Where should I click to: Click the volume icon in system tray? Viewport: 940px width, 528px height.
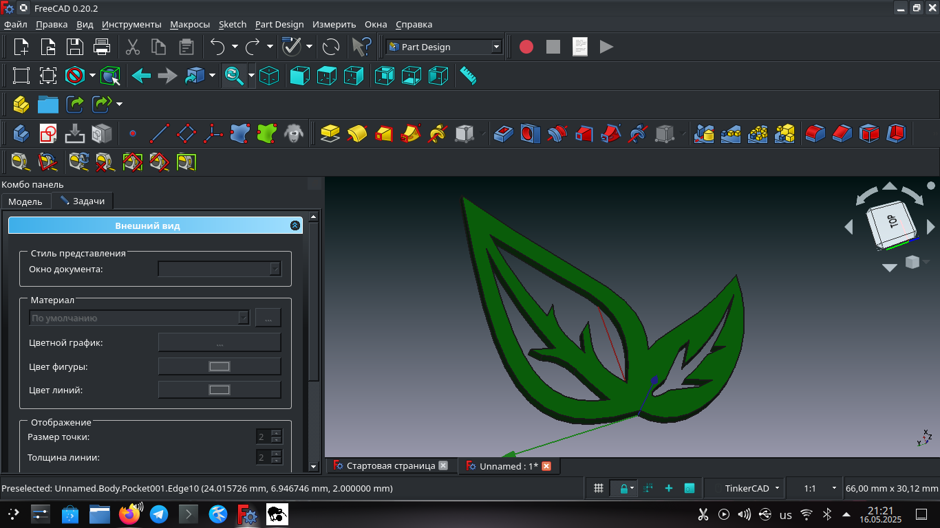click(x=744, y=514)
